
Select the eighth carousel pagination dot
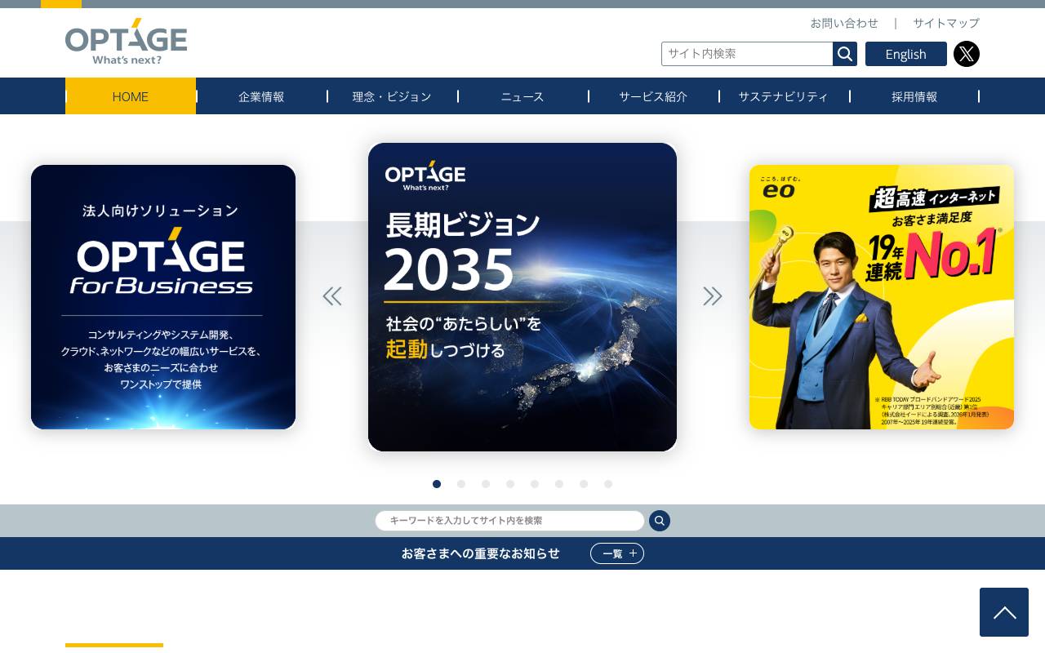(608, 484)
